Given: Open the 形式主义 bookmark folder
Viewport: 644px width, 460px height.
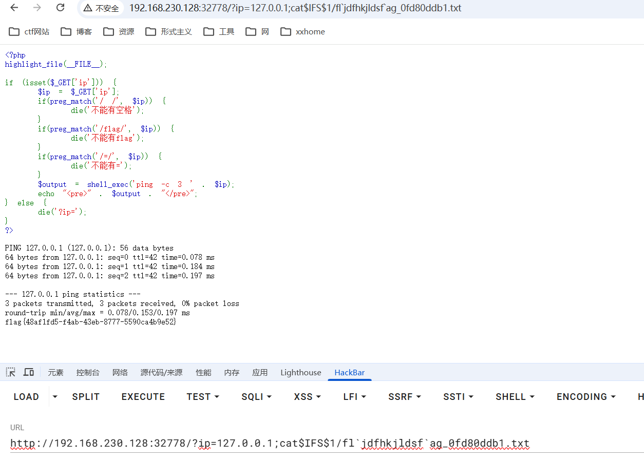Looking at the screenshot, I should (169, 32).
